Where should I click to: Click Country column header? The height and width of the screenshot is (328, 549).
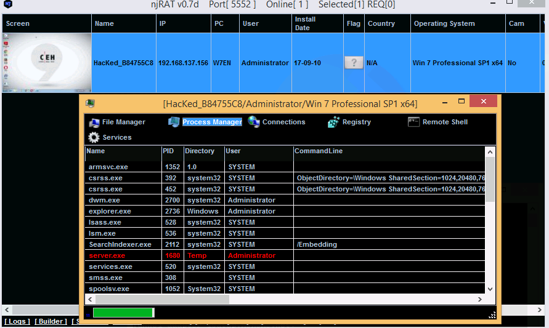click(388, 23)
